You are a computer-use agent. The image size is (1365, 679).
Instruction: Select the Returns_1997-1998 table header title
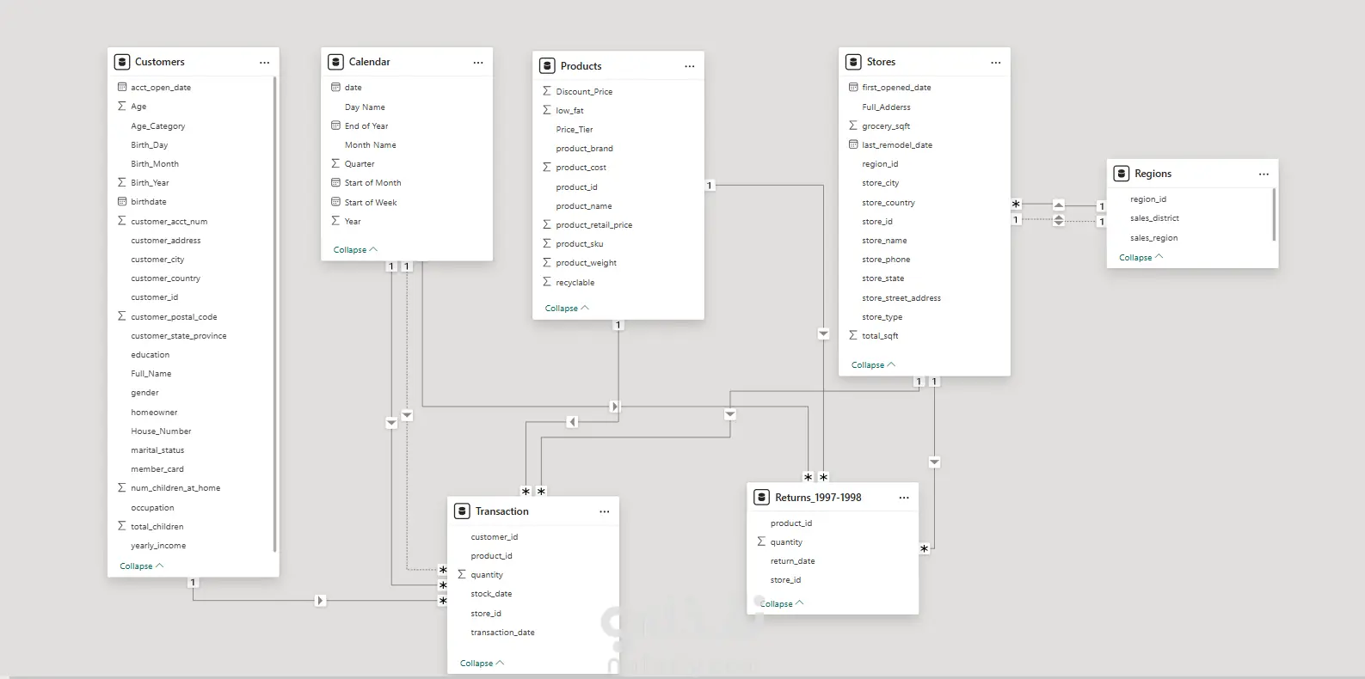pos(818,498)
